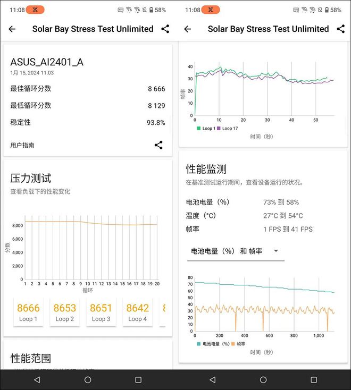This screenshot has height=390, width=351.
Task: Tap orange X pill in right status bar
Action: [x=211, y=10]
